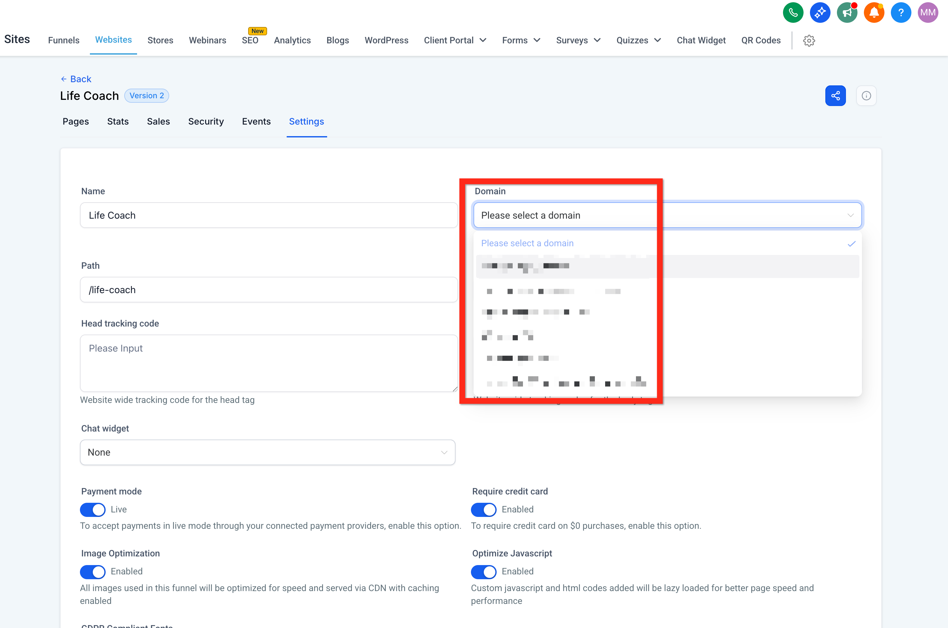Disable the Live payment mode toggle
This screenshot has width=948, height=628.
92,510
